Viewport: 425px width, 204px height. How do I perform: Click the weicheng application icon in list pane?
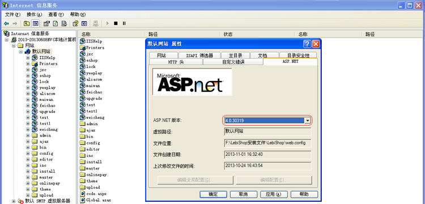pyautogui.click(x=83, y=117)
